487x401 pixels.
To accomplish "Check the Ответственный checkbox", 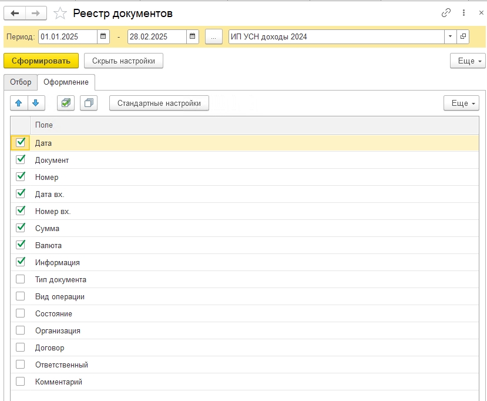I will tap(21, 365).
